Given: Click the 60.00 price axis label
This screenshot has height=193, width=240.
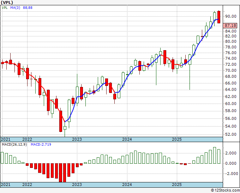Looking at the screenshot, I should coord(230,104).
